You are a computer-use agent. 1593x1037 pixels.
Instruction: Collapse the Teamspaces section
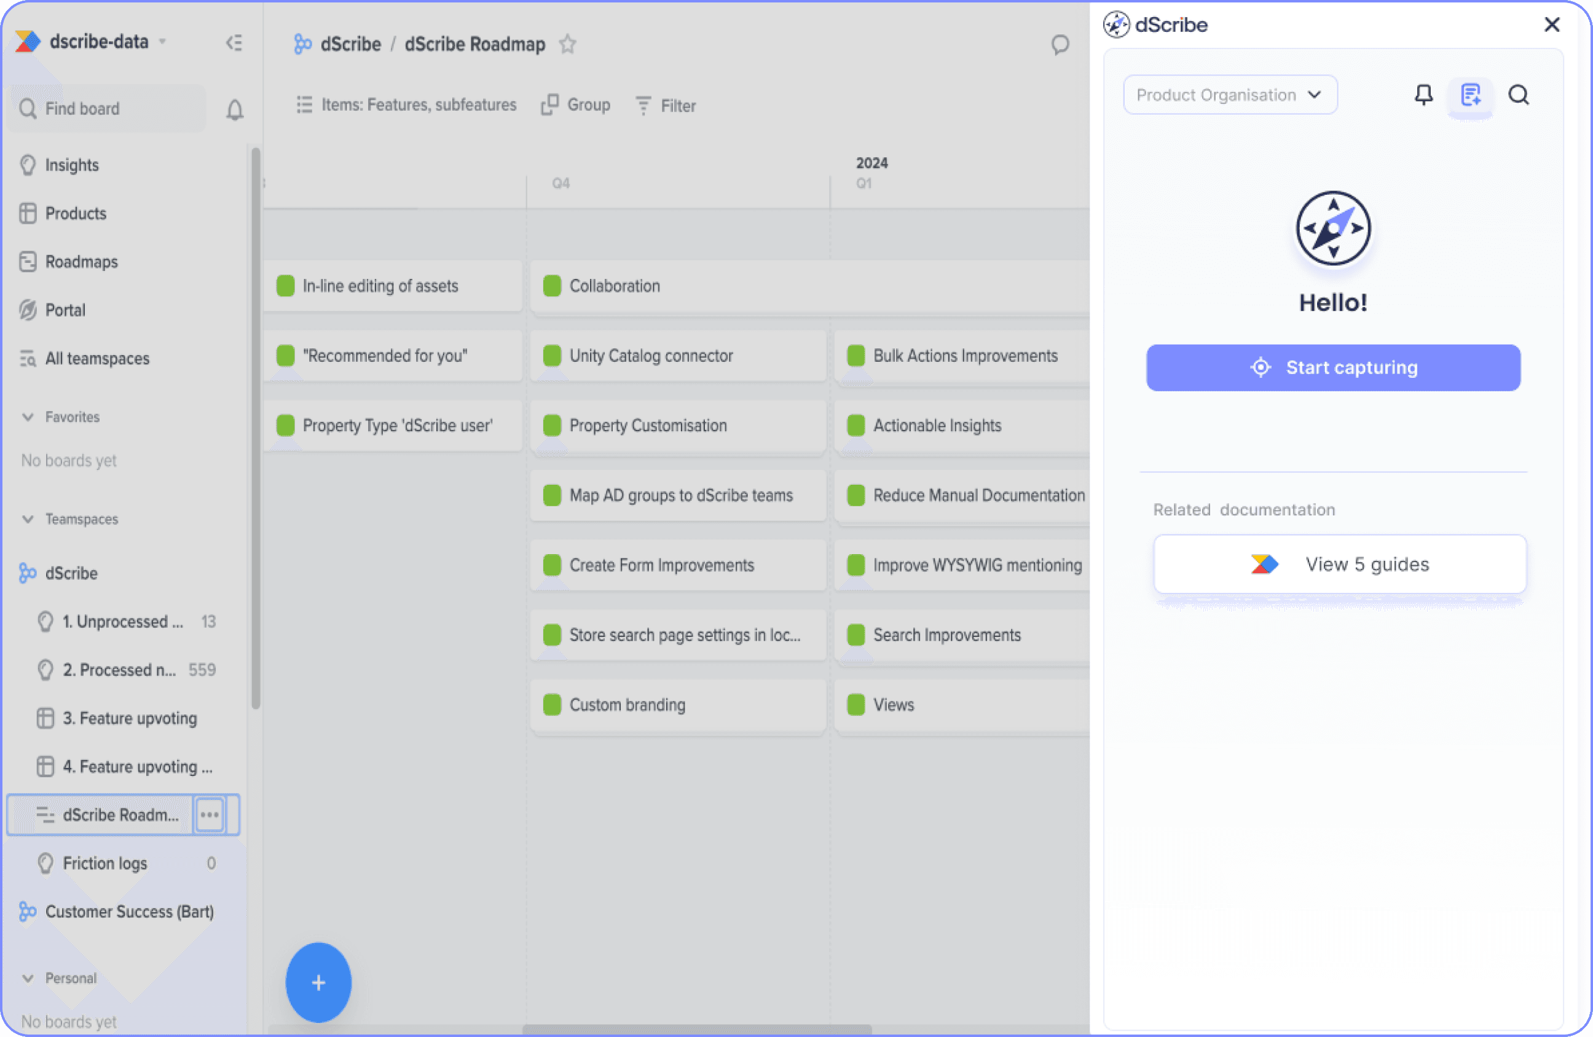(28, 519)
